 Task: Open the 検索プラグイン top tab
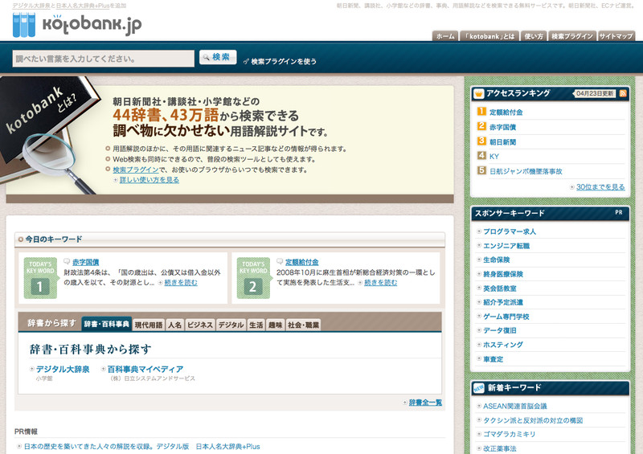(572, 36)
